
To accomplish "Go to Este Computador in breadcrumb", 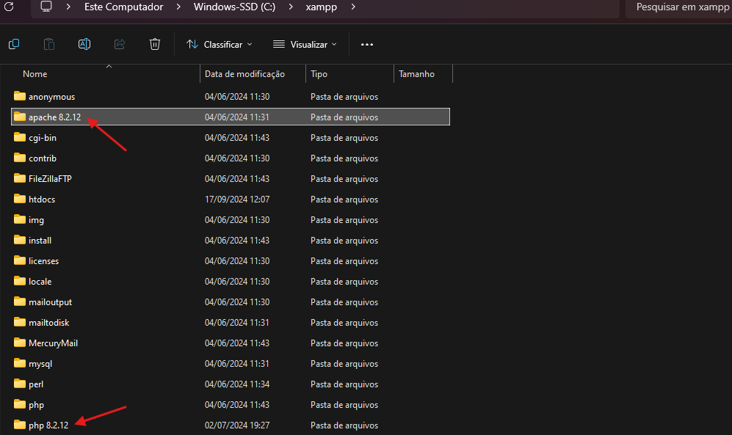I will click(x=123, y=7).
